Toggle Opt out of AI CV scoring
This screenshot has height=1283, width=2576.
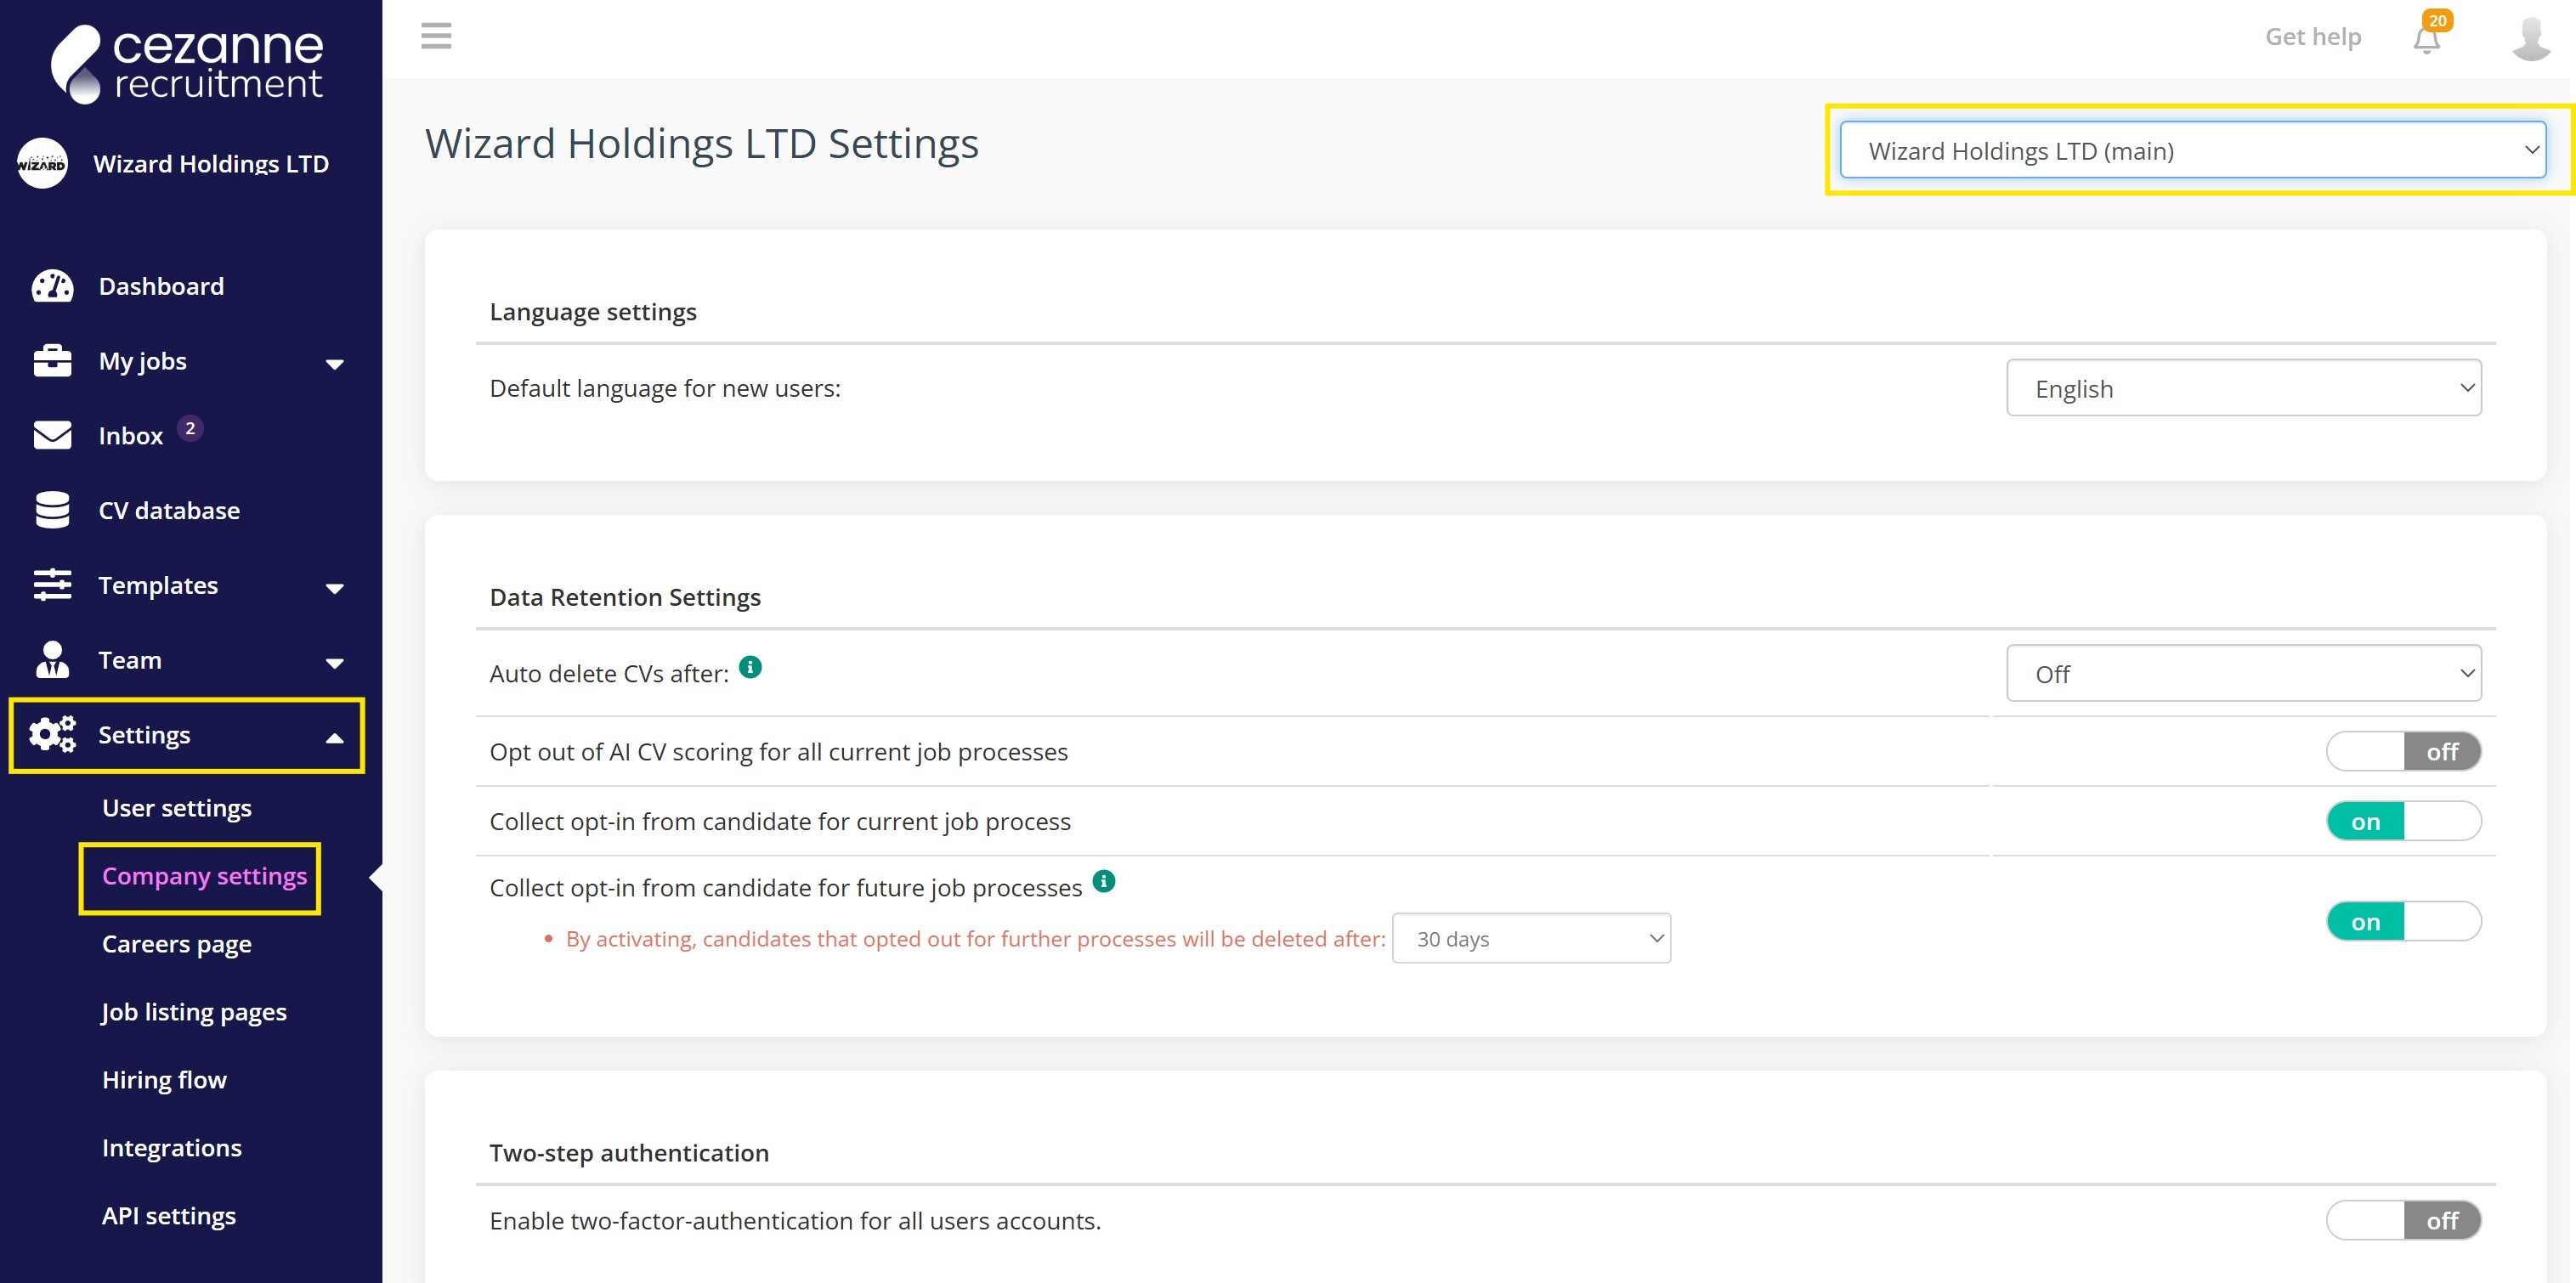coord(2403,752)
